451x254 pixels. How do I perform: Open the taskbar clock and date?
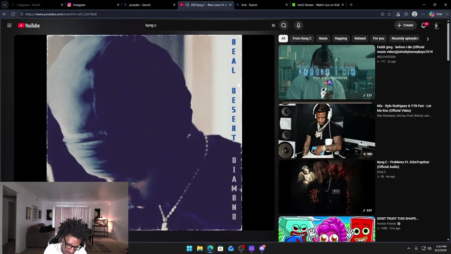point(441,248)
